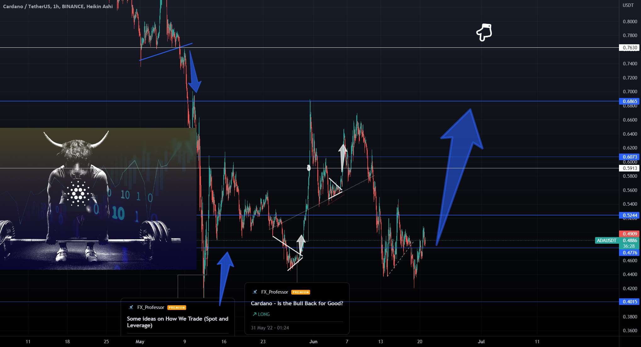Click the '16' date on time axis
The height and width of the screenshot is (347, 641).
(x=224, y=342)
